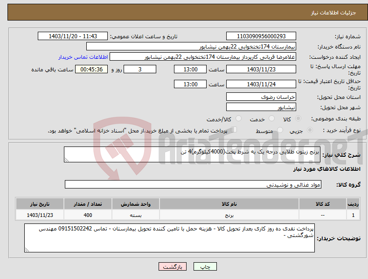
Task: Click the واحد شمارش column header
Action: (136, 204)
